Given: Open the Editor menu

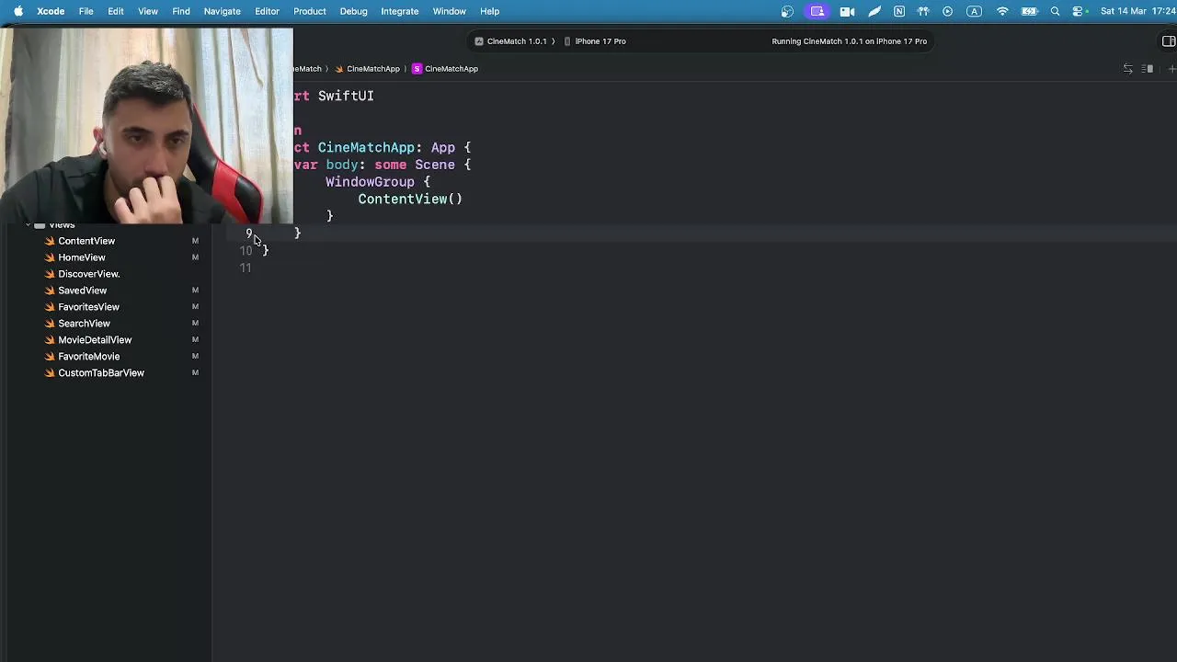Looking at the screenshot, I should 267,11.
